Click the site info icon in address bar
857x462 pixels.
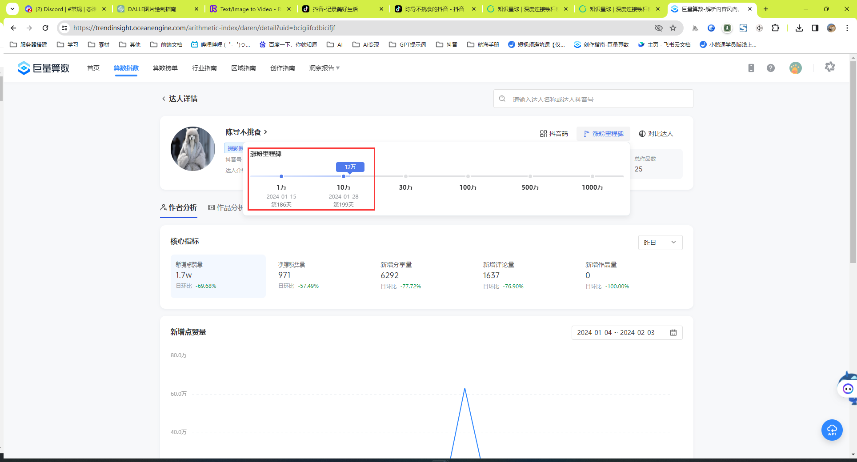pos(64,28)
